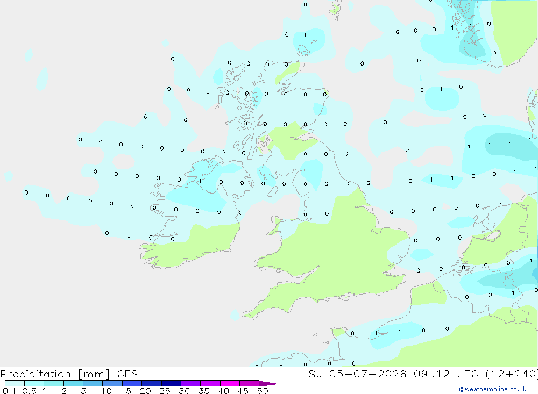The image size is (538, 394).
Task: Click the 1–2 mm legend color swatch
Action: point(54,383)
